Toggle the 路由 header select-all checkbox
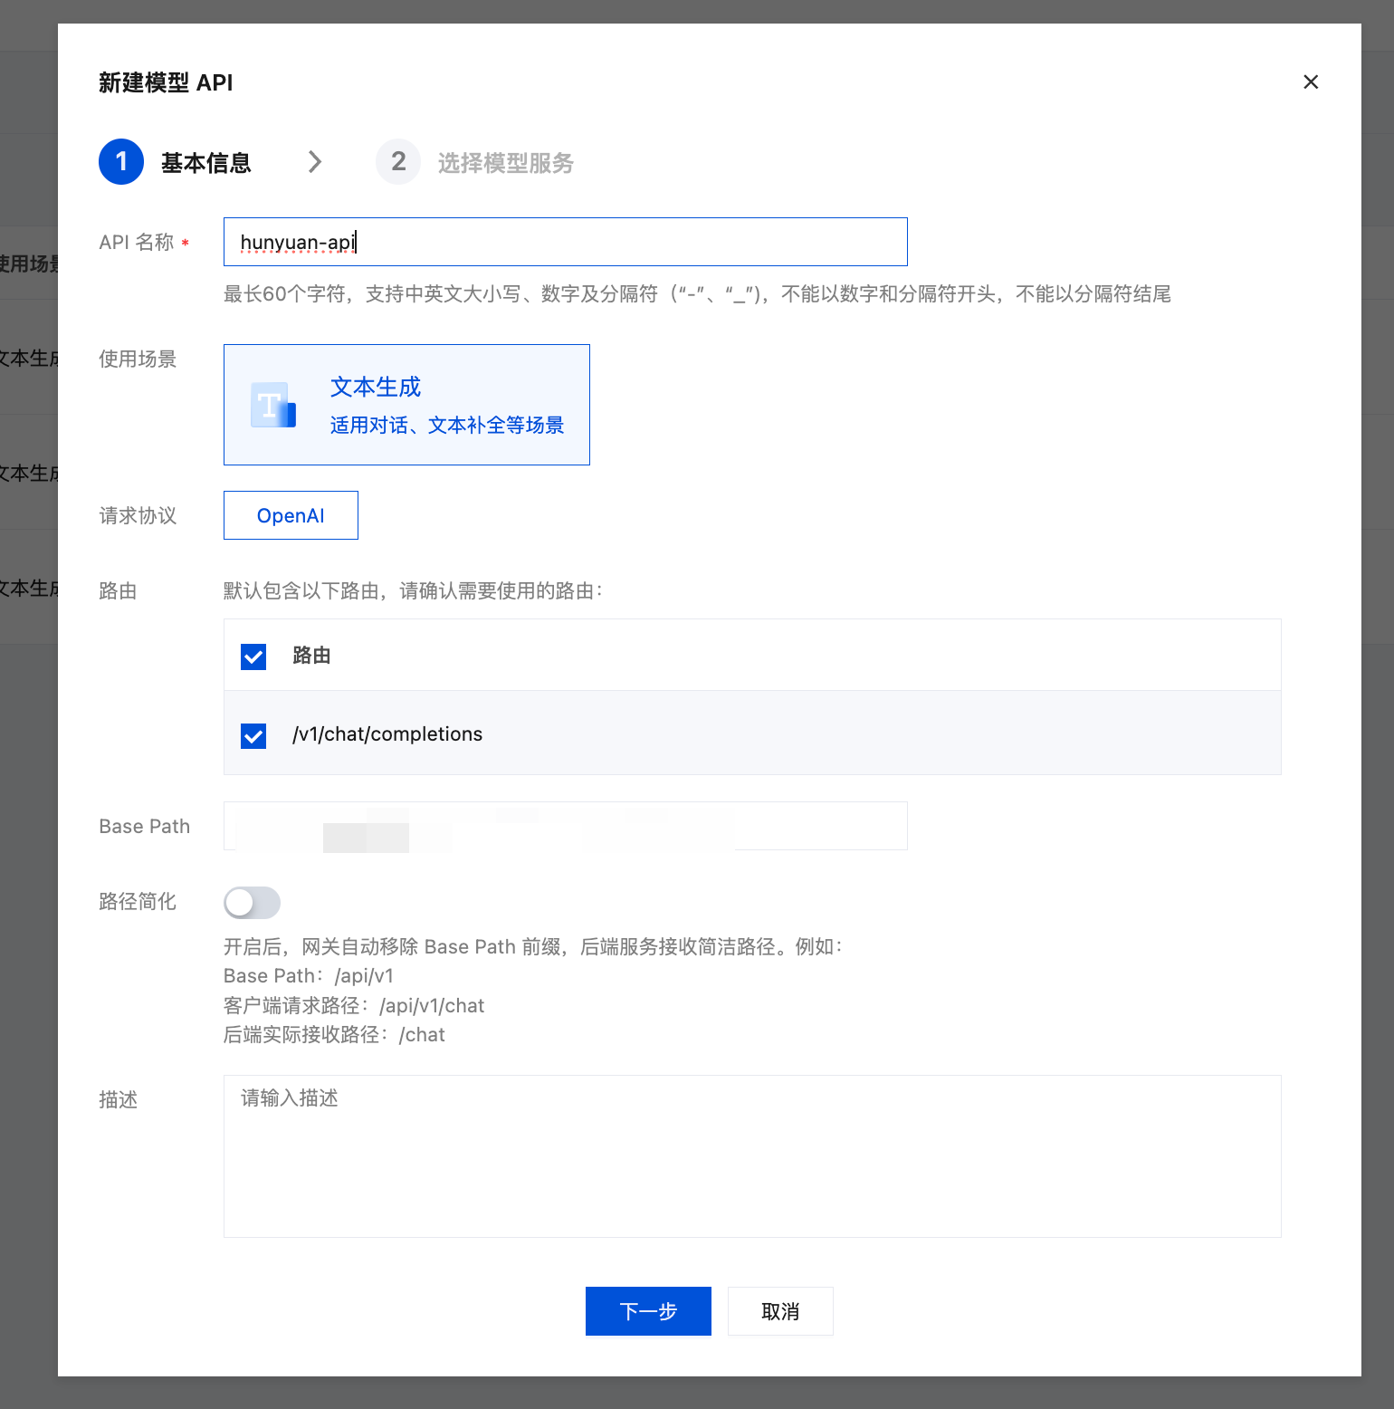The width and height of the screenshot is (1394, 1409). 253,657
